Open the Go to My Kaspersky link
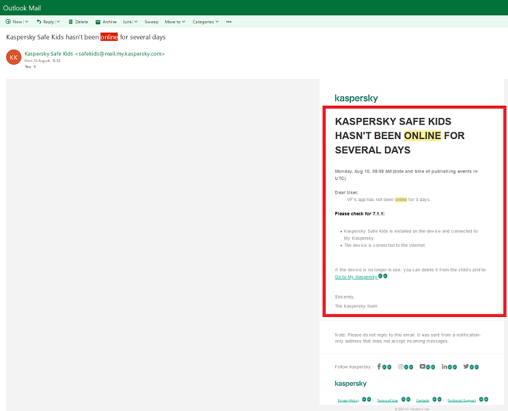Viewport: 508px width, 411px height. click(x=356, y=277)
